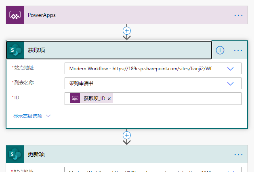Click the ID field label

coord(17,97)
